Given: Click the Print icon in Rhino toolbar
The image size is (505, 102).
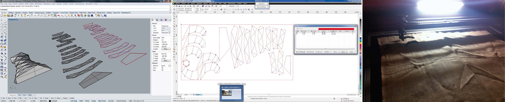Looking at the screenshot, I should point(12,15).
